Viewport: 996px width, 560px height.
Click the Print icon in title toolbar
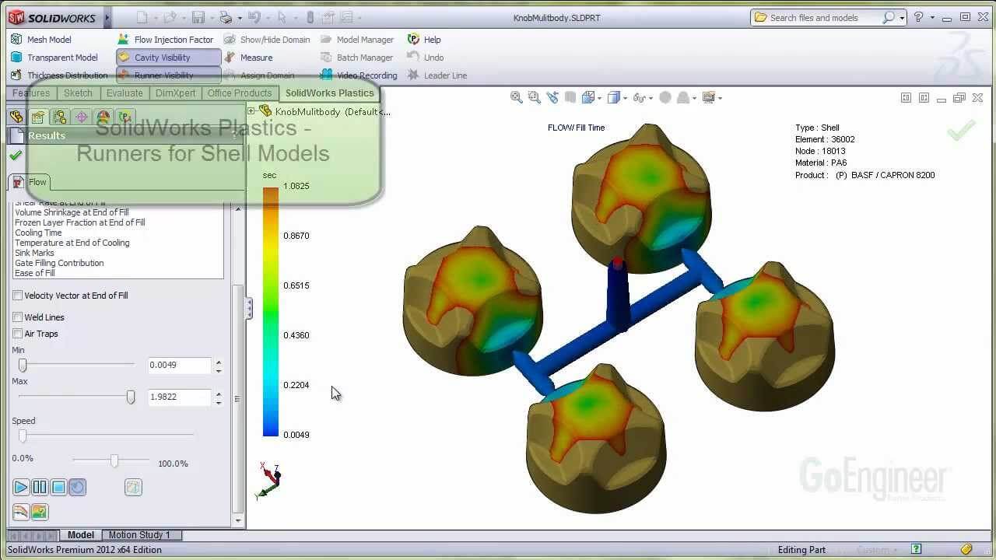click(225, 17)
